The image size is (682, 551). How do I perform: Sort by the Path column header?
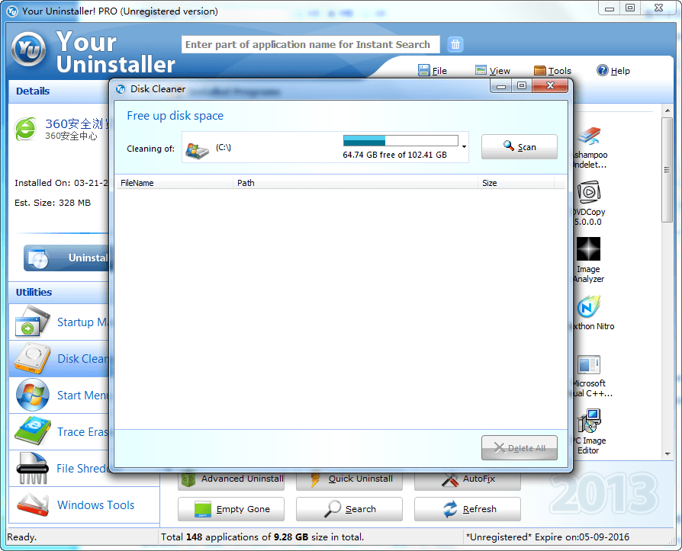point(355,183)
